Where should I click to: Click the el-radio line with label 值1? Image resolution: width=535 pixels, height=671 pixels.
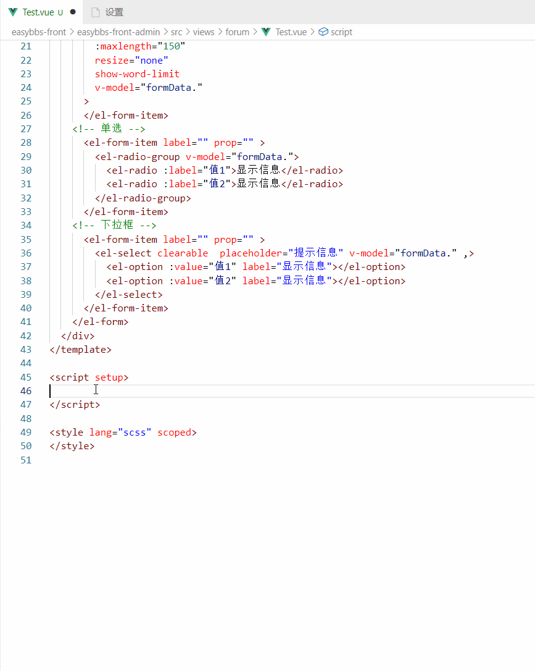click(225, 171)
